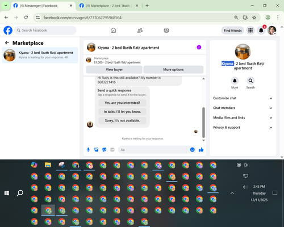The image size is (284, 227).
Task: Click the More options button
Action: click(x=173, y=70)
